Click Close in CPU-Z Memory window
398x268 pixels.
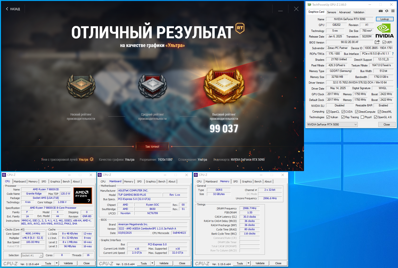click(278, 263)
